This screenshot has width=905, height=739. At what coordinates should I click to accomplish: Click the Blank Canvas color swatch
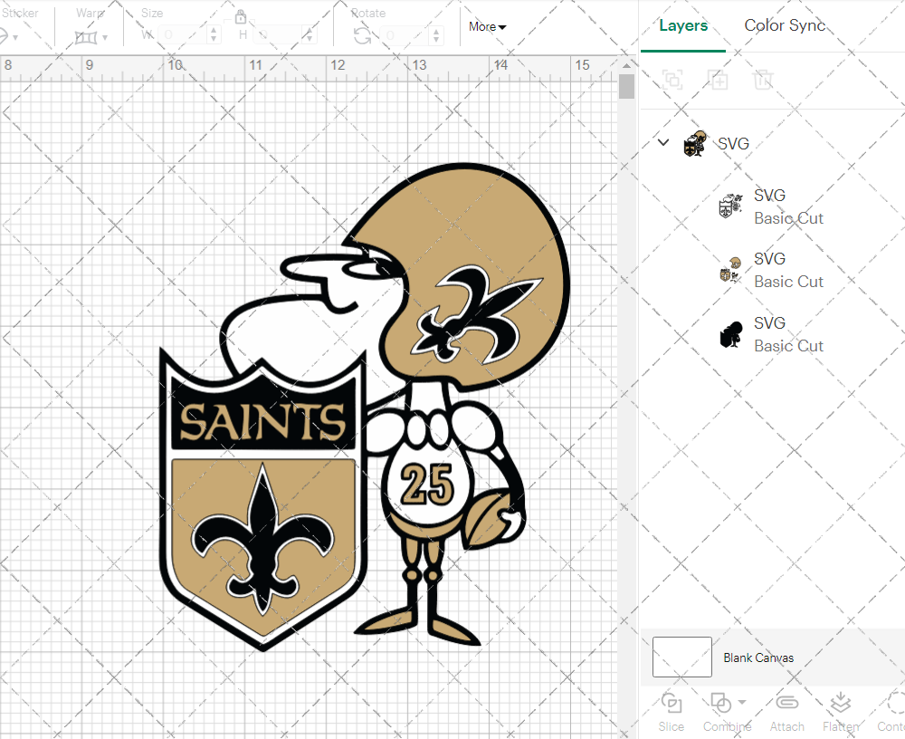(x=681, y=657)
